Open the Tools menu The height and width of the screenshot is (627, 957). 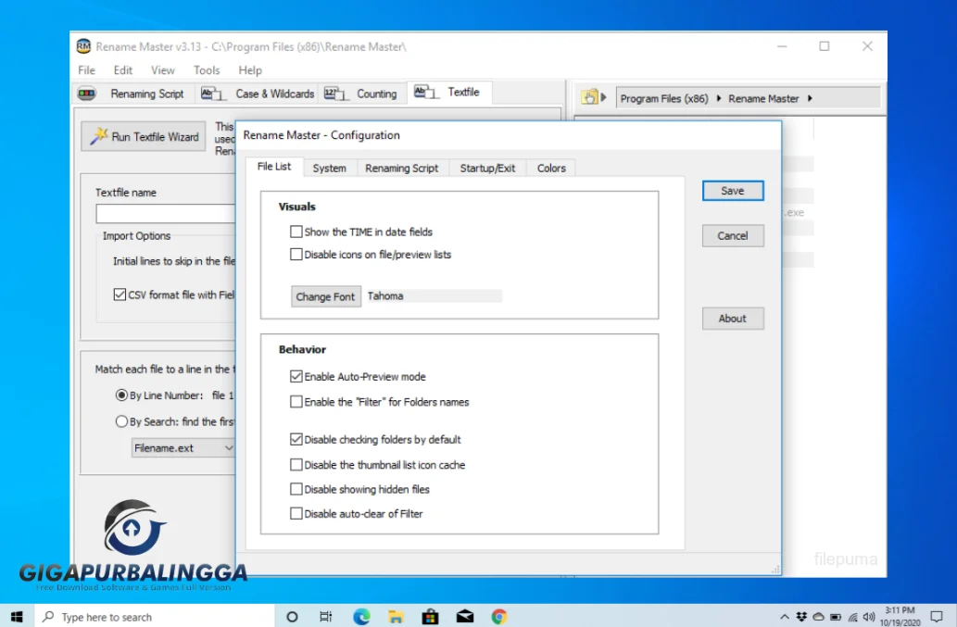point(207,70)
